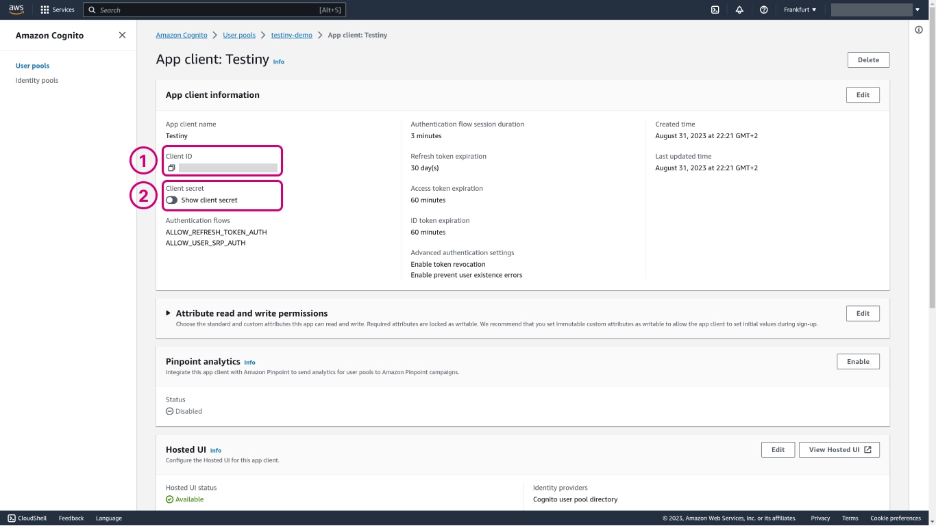Viewport: 936px width, 526px height.
Task: Open the info panel icon at right
Action: point(919,30)
